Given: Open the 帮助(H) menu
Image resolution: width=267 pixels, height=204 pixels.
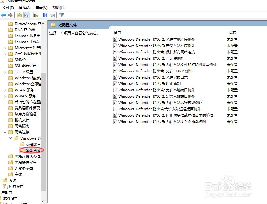Looking at the screenshot, I should point(58,8).
